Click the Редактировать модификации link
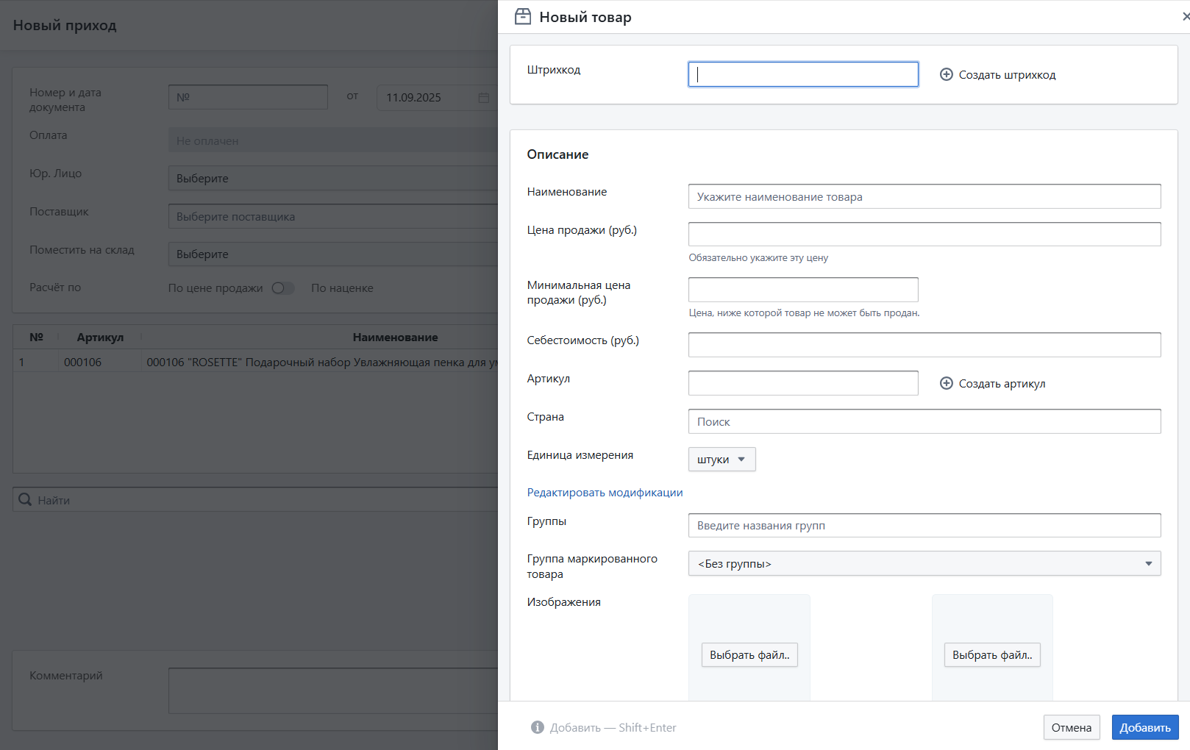1190x750 pixels. [x=605, y=493]
